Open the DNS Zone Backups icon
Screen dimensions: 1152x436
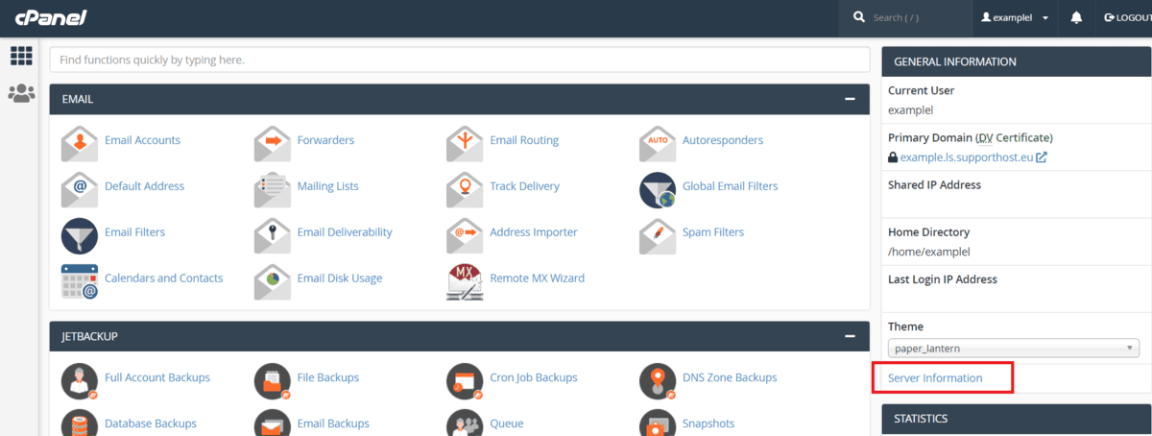tap(658, 380)
